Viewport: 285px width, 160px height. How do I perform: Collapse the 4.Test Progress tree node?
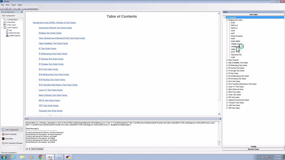(2, 28)
